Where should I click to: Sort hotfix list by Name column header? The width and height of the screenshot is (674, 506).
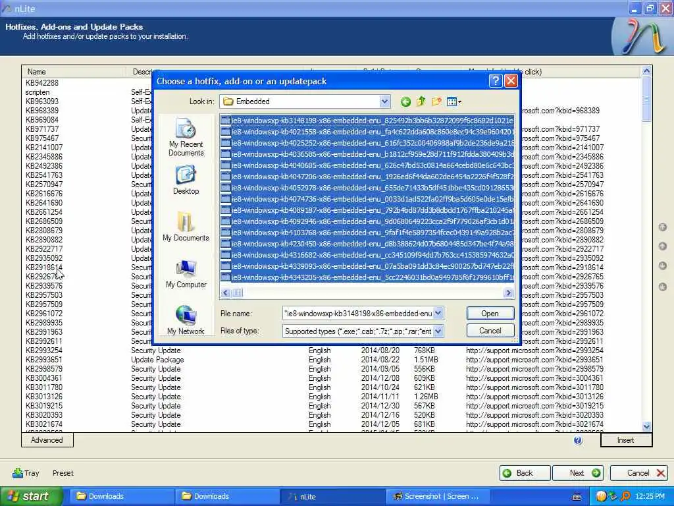pos(73,71)
